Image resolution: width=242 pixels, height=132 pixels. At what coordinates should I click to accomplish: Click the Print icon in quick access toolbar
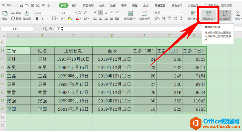coord(32,5)
